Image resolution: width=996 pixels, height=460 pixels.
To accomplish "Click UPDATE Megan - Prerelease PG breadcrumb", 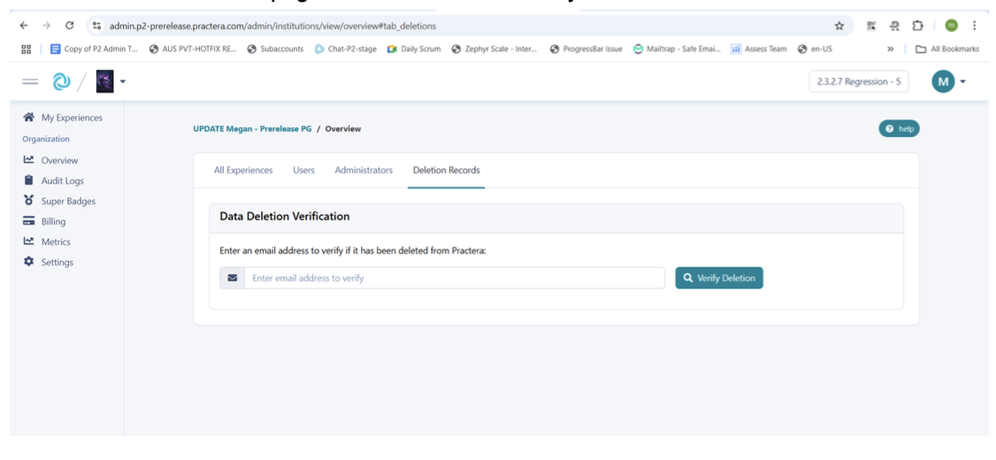I will 252,129.
